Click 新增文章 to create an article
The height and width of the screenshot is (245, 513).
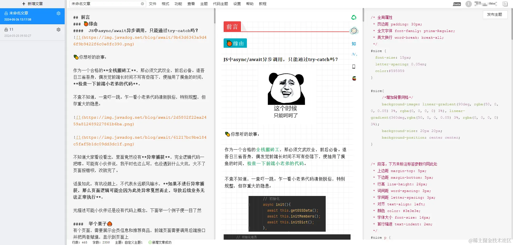pyautogui.click(x=32, y=4)
